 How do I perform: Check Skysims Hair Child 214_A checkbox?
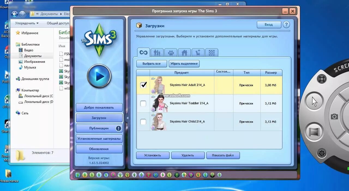tap(143, 122)
